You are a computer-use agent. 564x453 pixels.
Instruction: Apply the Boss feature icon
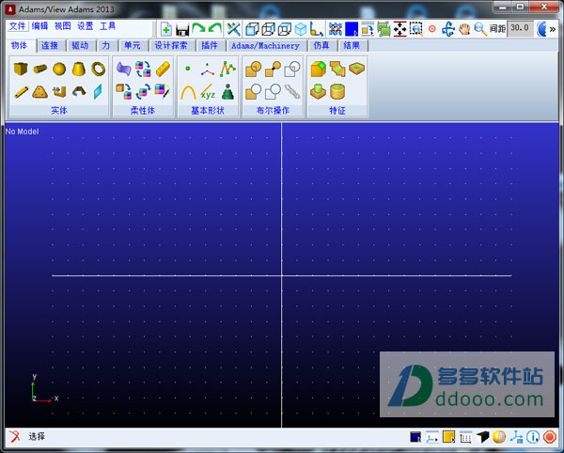click(x=319, y=92)
